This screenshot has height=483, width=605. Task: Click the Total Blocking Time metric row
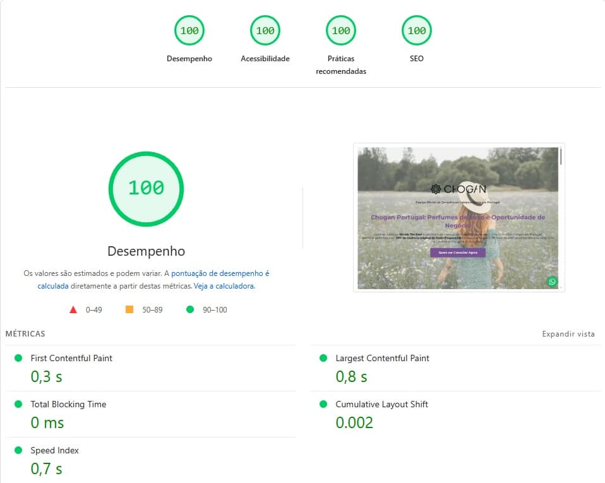point(68,404)
